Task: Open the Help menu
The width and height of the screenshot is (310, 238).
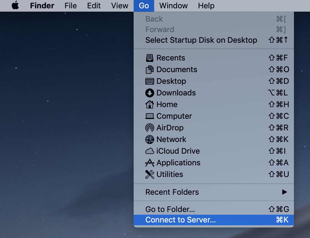Action: coord(206,6)
